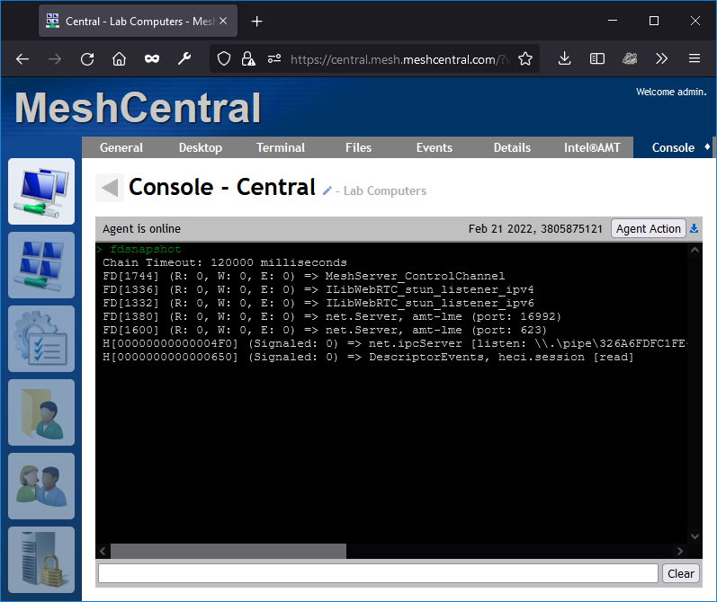The image size is (717, 602).
Task: Click the console horizontal scrollbar thumb
Action: click(229, 551)
